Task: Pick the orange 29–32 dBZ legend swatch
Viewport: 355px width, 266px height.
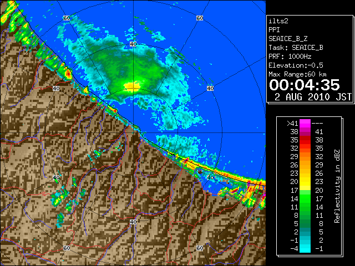Action: pos(305,157)
